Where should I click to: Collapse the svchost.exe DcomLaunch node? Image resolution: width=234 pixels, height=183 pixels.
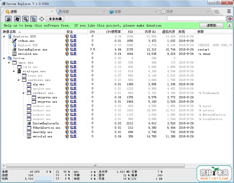point(23,93)
